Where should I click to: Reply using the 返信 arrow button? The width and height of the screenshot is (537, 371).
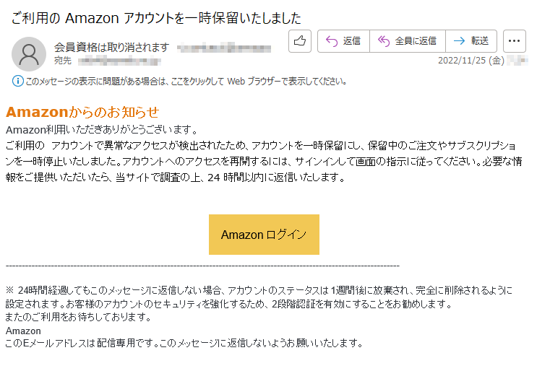click(x=343, y=41)
